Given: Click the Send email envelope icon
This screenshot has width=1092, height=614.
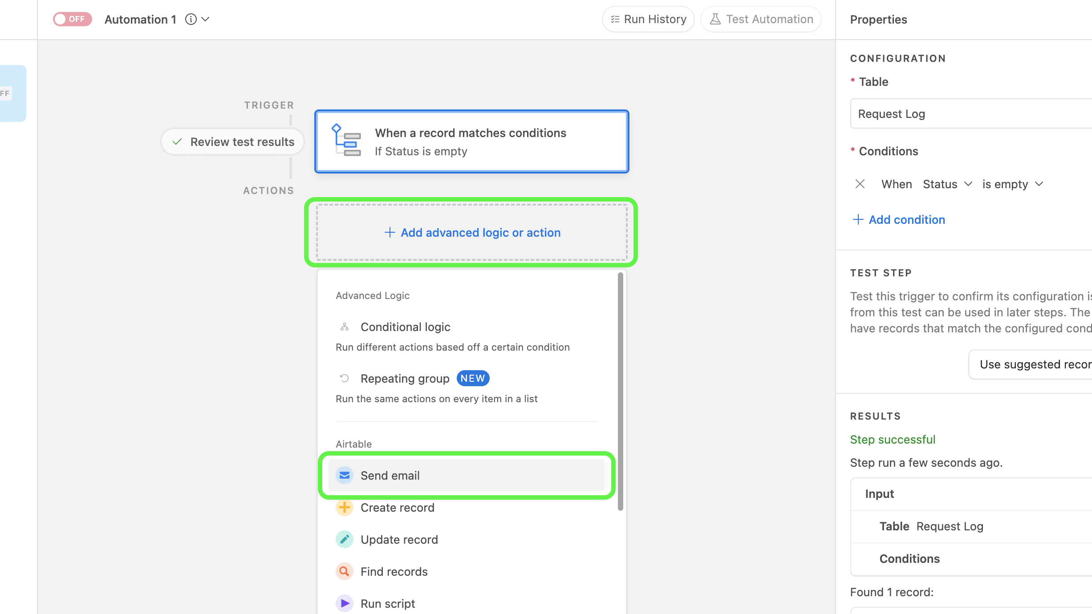Looking at the screenshot, I should (x=344, y=475).
